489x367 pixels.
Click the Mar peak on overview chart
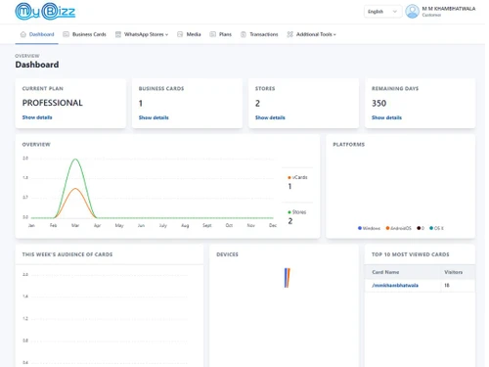[x=75, y=160]
